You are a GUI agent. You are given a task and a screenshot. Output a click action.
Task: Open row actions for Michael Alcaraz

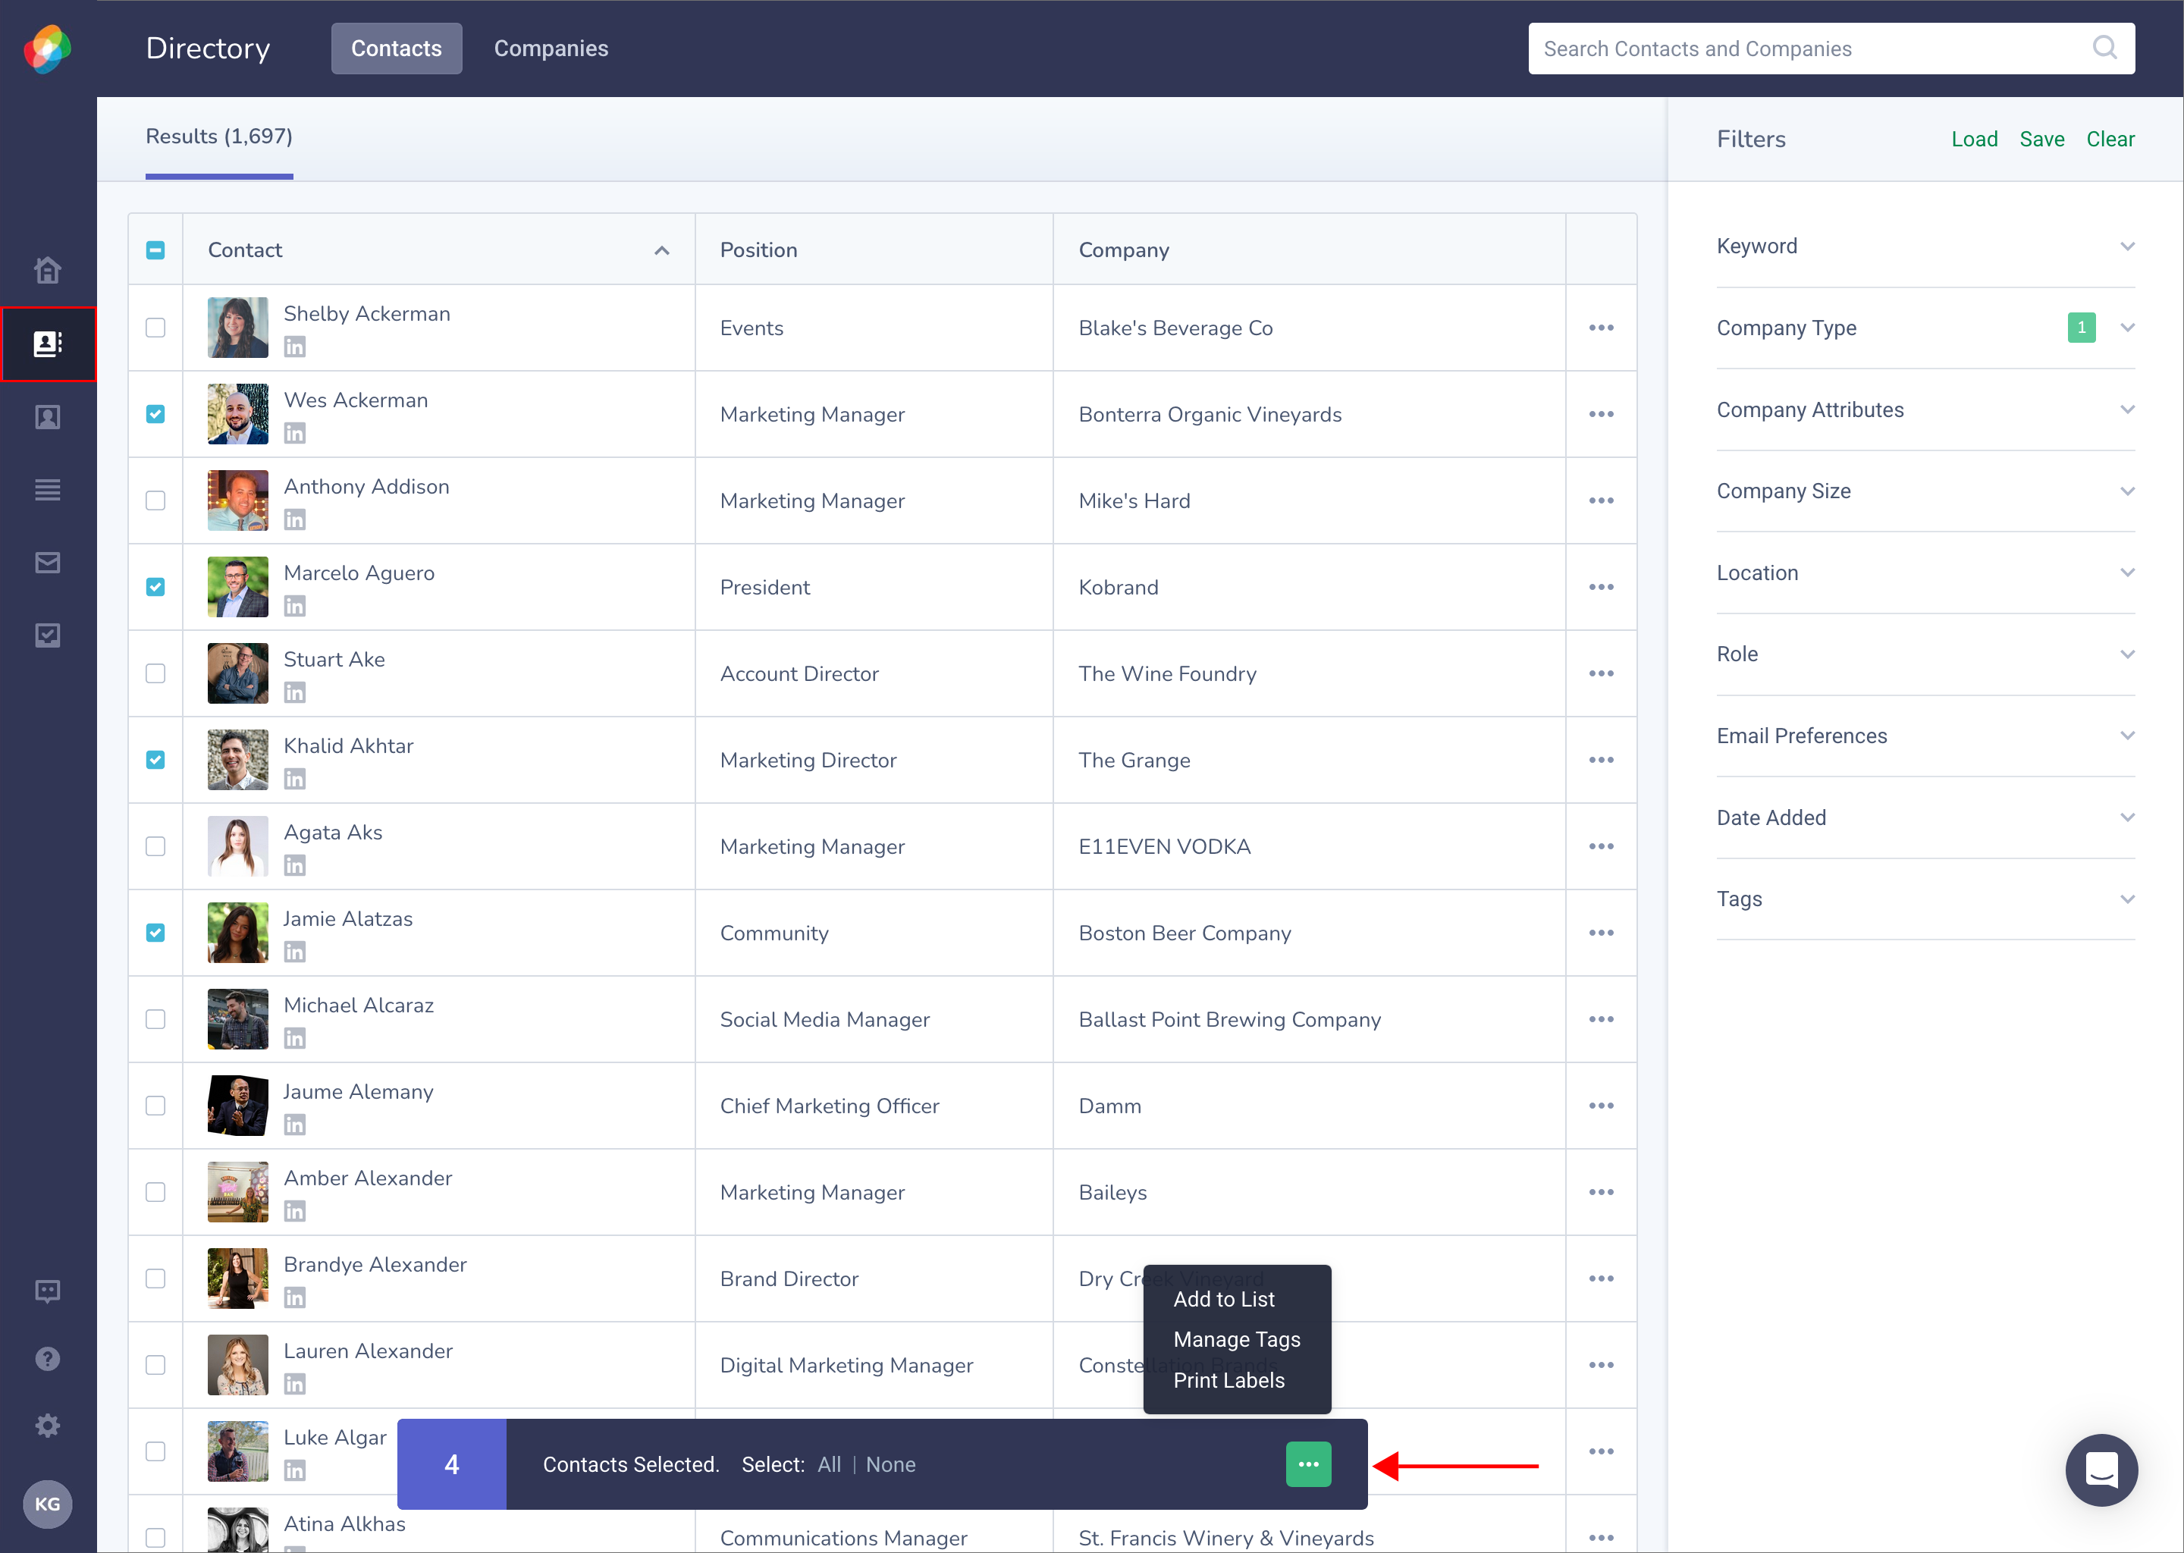[1602, 1019]
